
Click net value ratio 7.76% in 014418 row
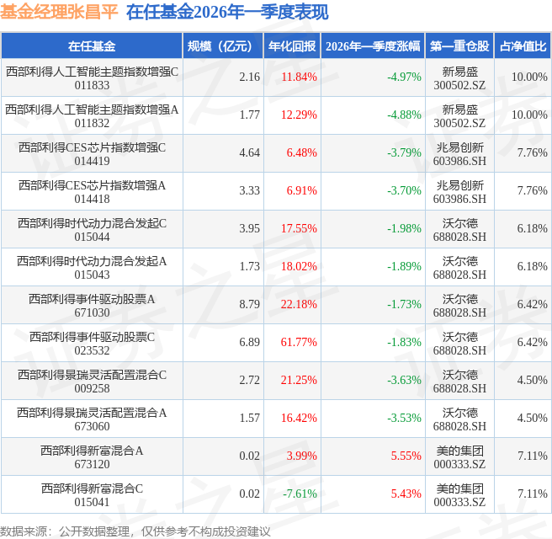(533, 190)
